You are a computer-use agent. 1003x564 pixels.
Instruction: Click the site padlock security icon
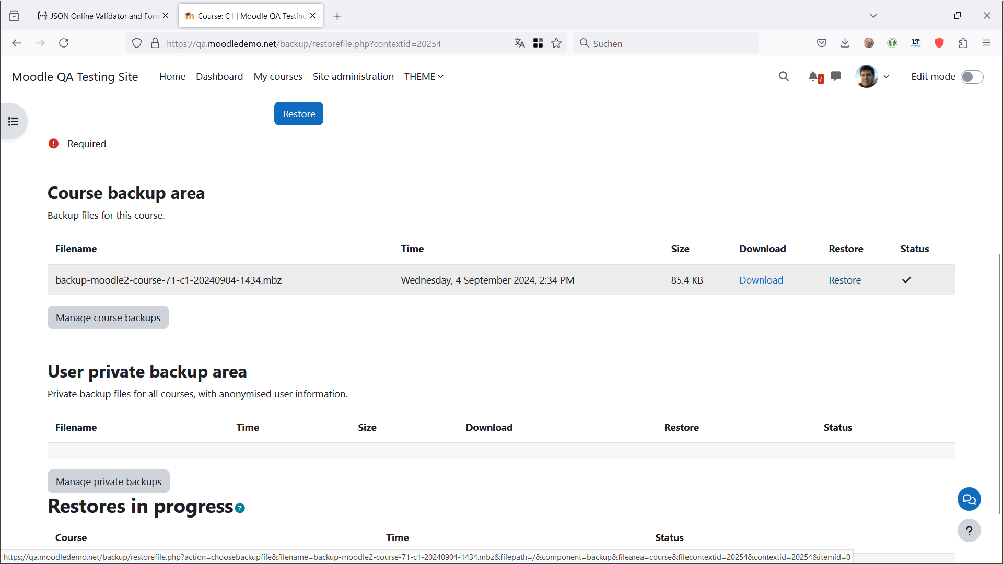155,43
